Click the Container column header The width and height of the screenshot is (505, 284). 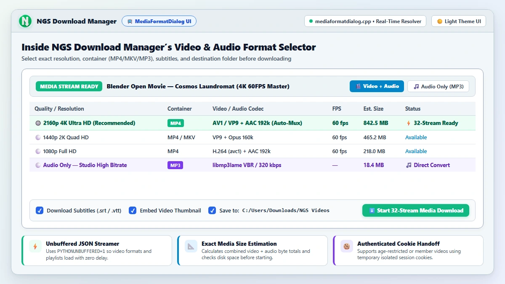pyautogui.click(x=180, y=109)
